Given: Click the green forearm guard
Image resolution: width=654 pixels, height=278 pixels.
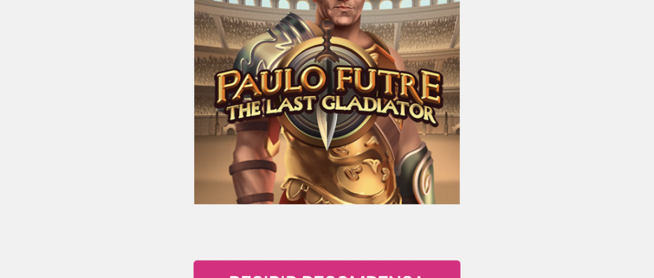Looking at the screenshot, I should [415, 175].
